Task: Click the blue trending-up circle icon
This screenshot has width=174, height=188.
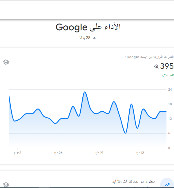Action: click(167, 183)
